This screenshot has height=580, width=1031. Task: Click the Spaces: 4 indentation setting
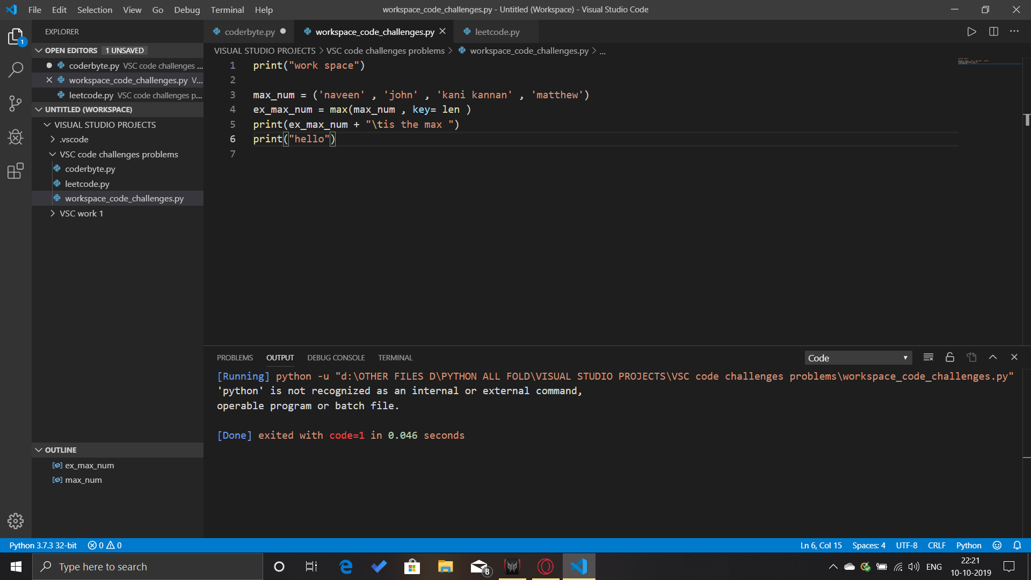pos(868,545)
